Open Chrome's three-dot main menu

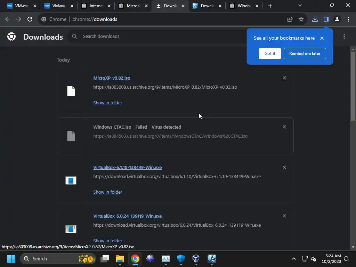tap(348, 19)
